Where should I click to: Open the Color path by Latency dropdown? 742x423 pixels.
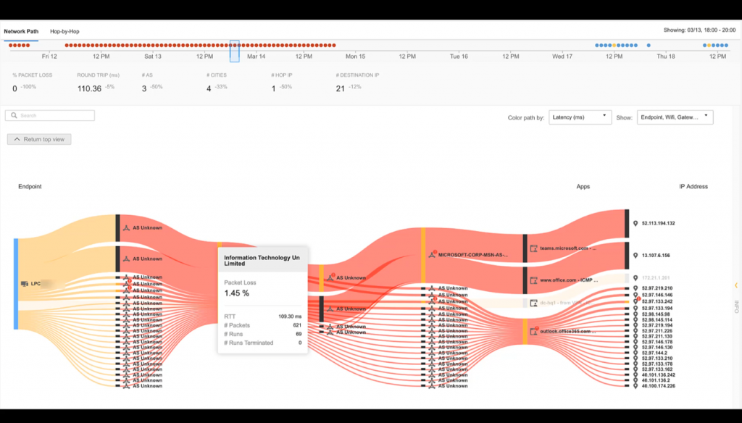(x=580, y=117)
